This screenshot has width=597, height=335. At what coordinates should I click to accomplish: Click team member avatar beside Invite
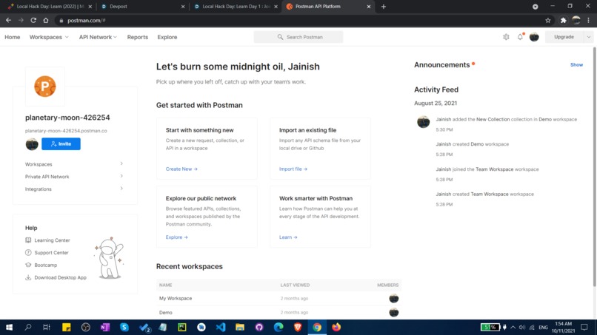(32, 144)
